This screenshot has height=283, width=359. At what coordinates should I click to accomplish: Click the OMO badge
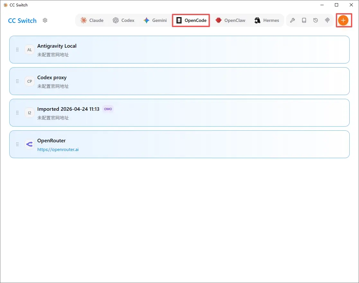108,109
